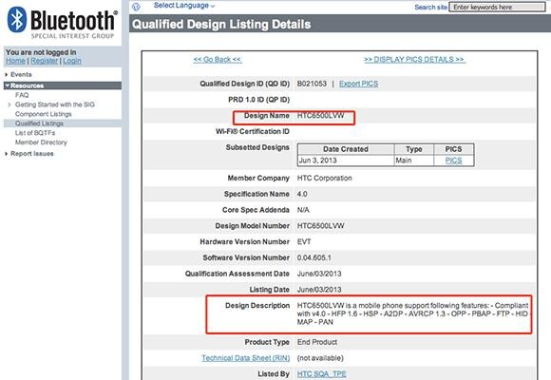Open the Register link

coord(45,61)
